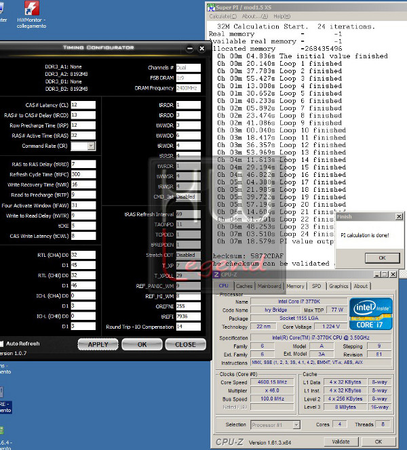
Task: Open the HWMonitor desktop shortcut
Action: pos(31,15)
